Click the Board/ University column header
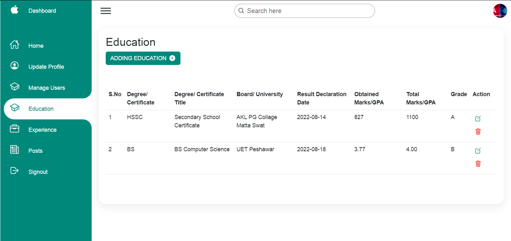This screenshot has width=511, height=241. [260, 94]
